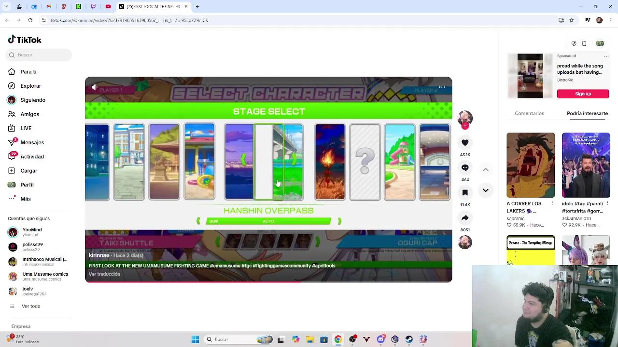Image resolution: width=618 pixels, height=347 pixels.
Task: Open Intrínseco Musical followed account
Action: 38,262
